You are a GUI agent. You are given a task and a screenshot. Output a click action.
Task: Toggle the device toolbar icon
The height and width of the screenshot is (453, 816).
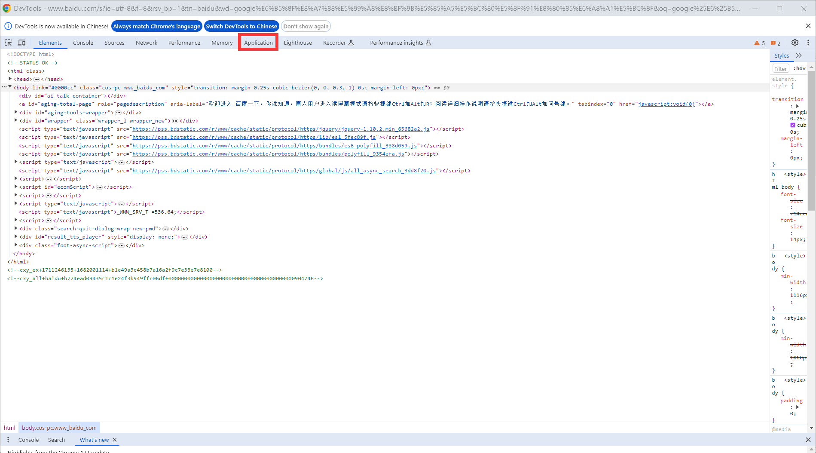tap(21, 43)
